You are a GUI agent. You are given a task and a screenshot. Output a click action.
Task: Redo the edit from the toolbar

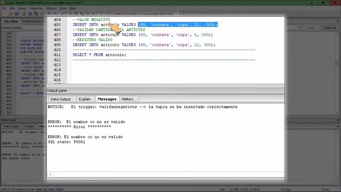click(55, 14)
